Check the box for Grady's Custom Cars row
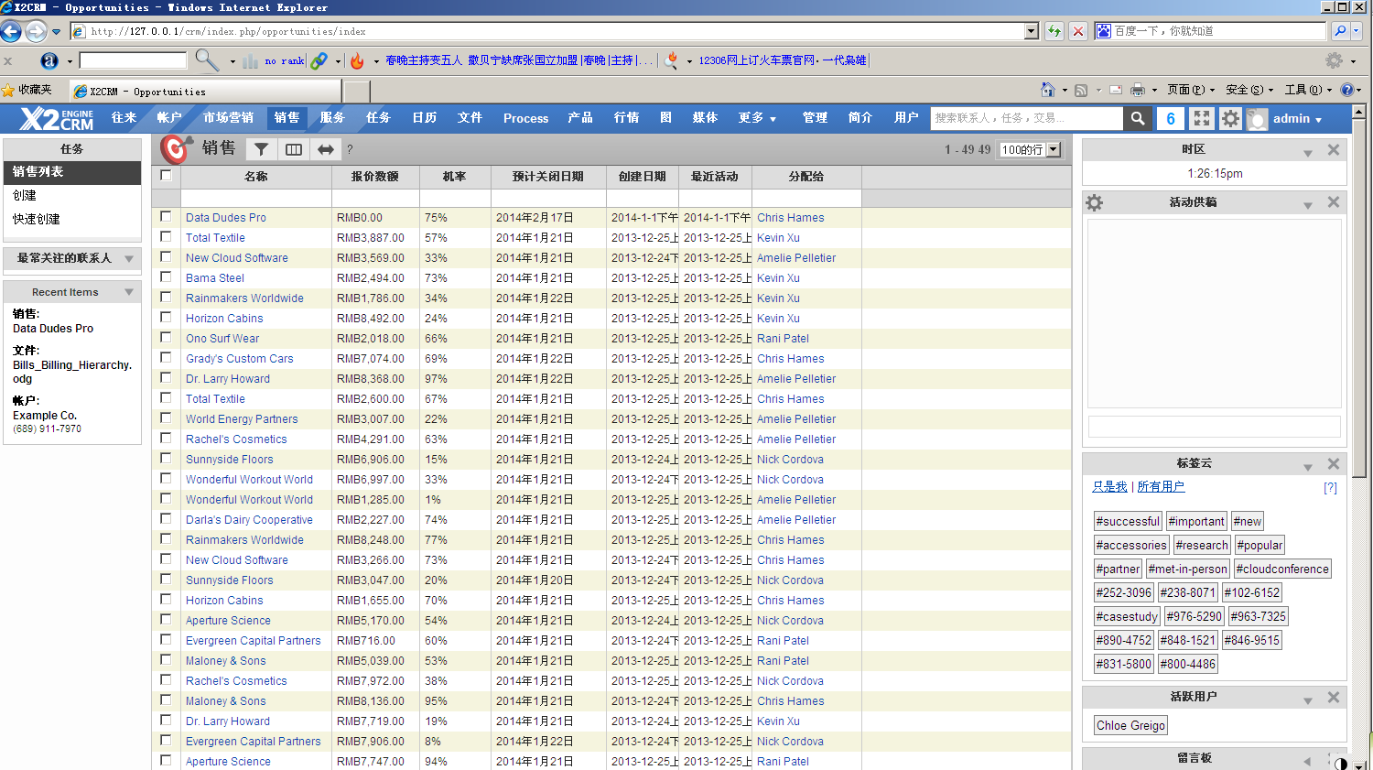 tap(166, 358)
